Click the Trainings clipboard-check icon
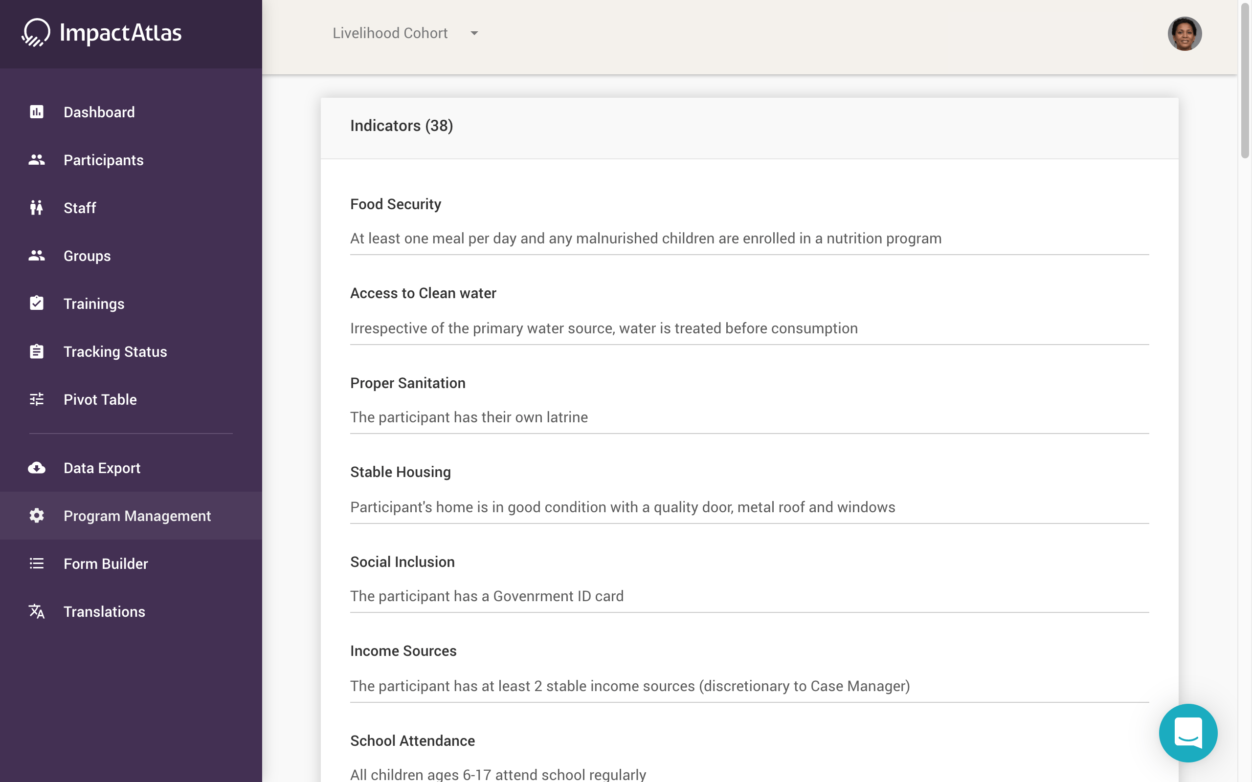Image resolution: width=1252 pixels, height=782 pixels. (37, 304)
